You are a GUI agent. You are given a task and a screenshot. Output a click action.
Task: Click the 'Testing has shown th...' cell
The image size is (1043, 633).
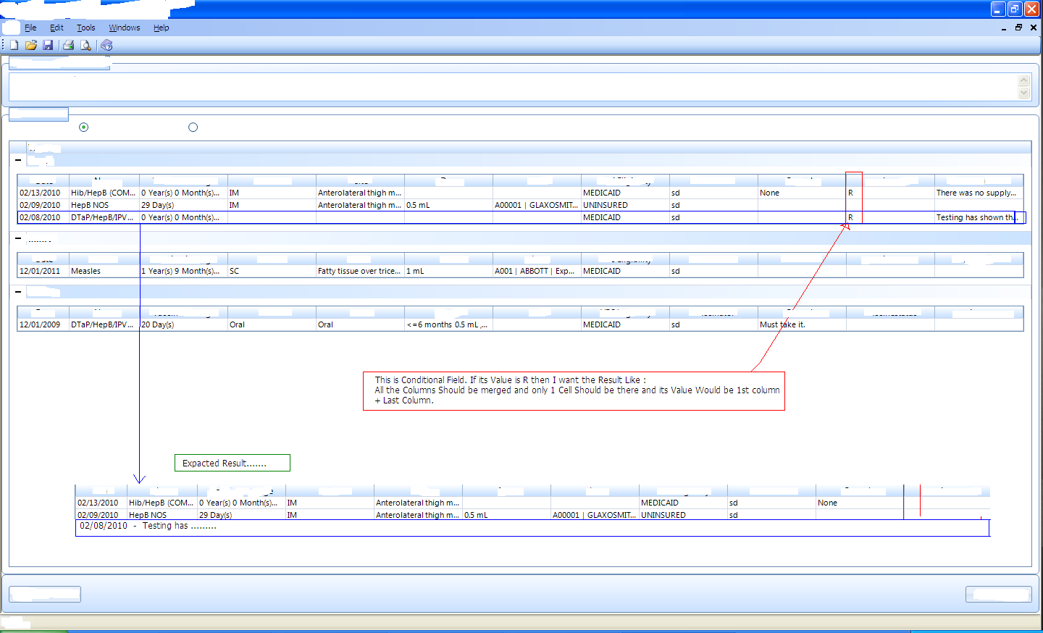tap(979, 218)
